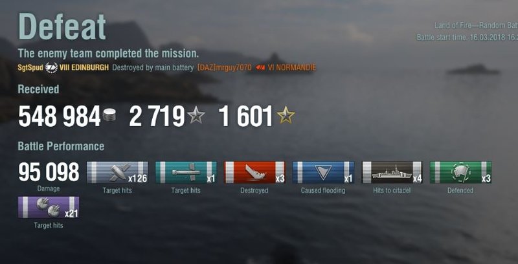Click the VIII EDINBURGH ship name
518x264 pixels.
click(84, 68)
